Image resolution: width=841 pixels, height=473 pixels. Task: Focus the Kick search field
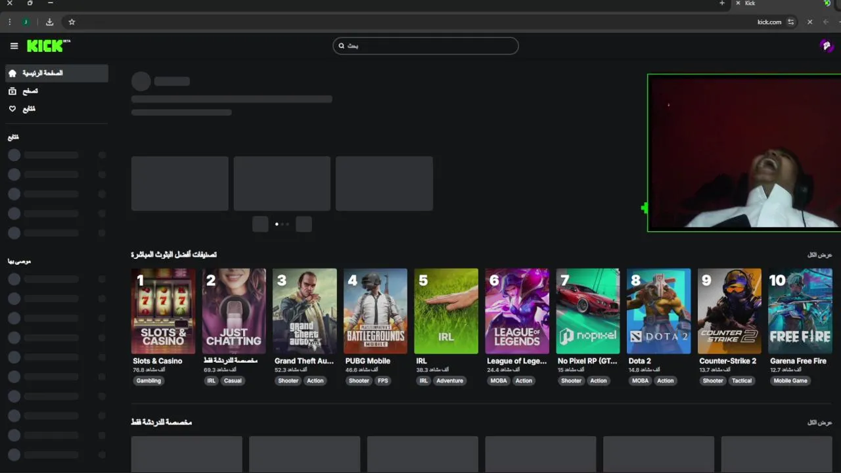coord(426,46)
